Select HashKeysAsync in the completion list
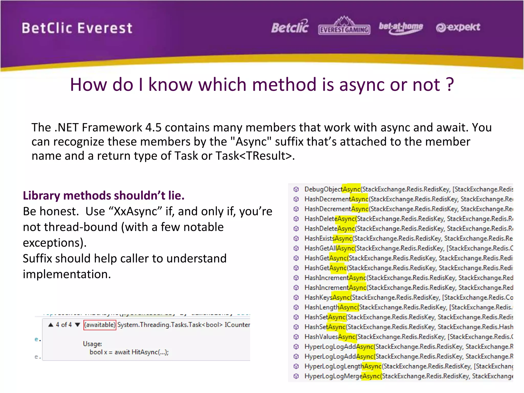524x393 pixels. [401, 297]
